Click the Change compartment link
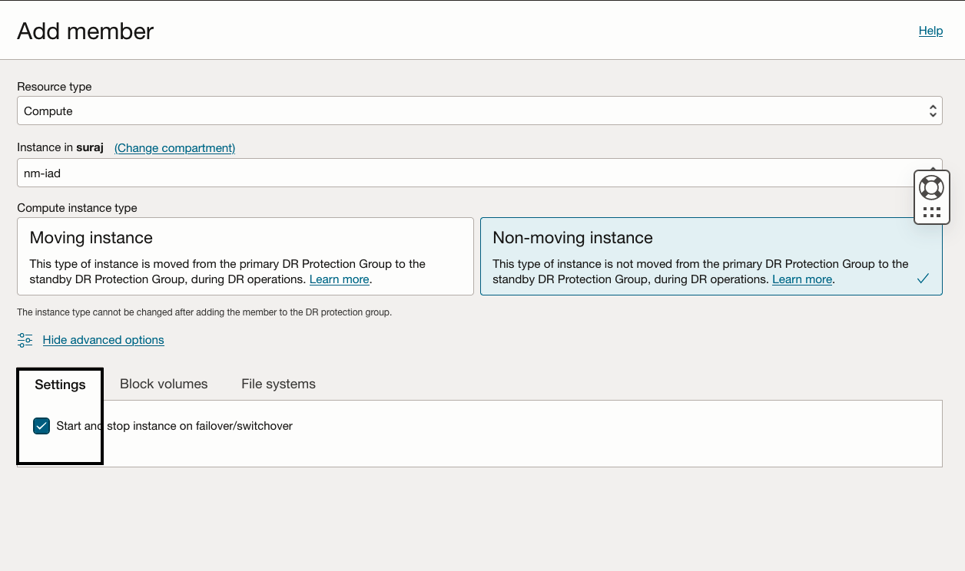965x571 pixels. pyautogui.click(x=174, y=148)
